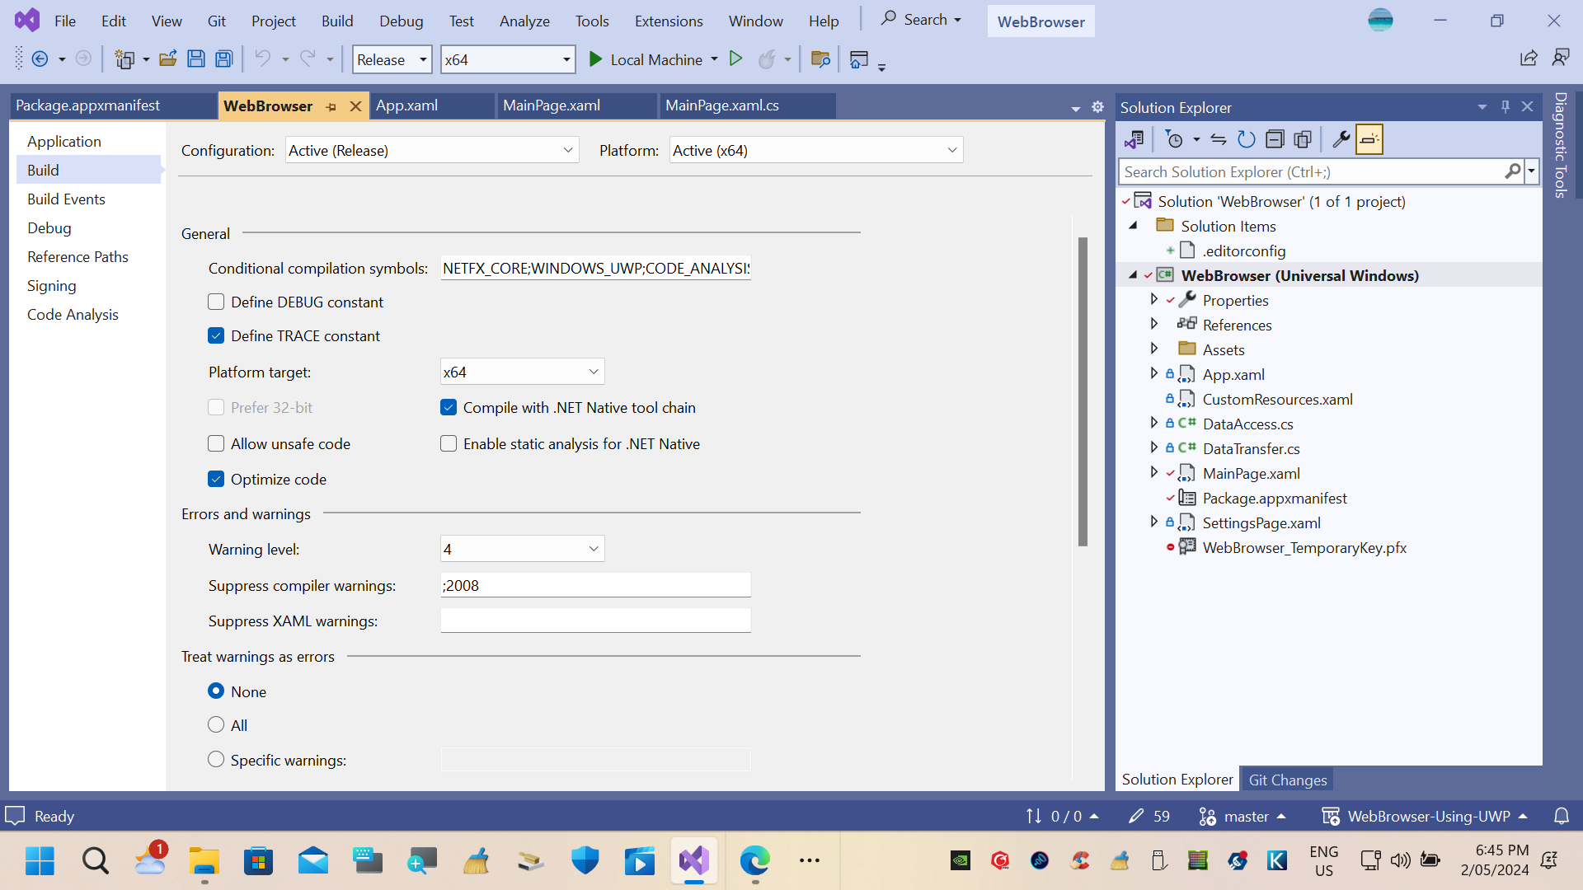The height and width of the screenshot is (890, 1583).
Task: Uncheck Optimize code
Action: tap(216, 480)
